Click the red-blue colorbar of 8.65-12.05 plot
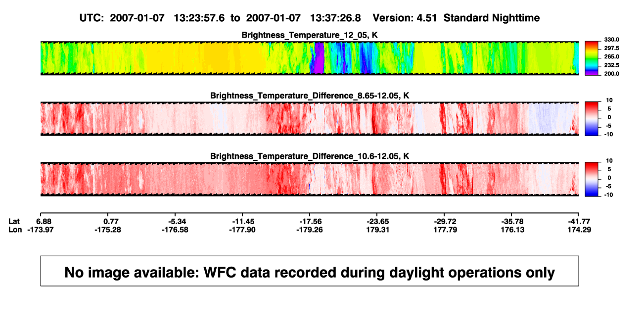This screenshot has width=643, height=330. pos(591,119)
